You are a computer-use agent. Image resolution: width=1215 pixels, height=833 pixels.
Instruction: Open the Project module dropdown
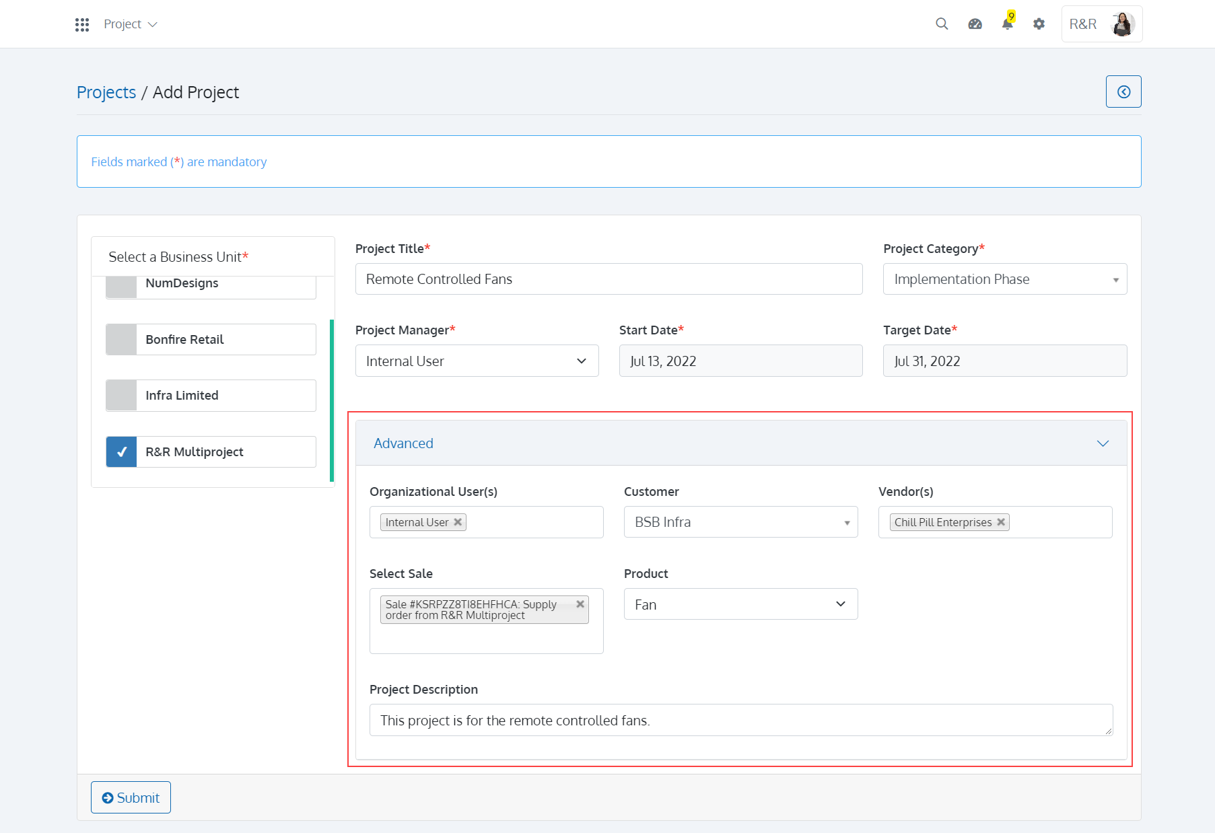131,24
